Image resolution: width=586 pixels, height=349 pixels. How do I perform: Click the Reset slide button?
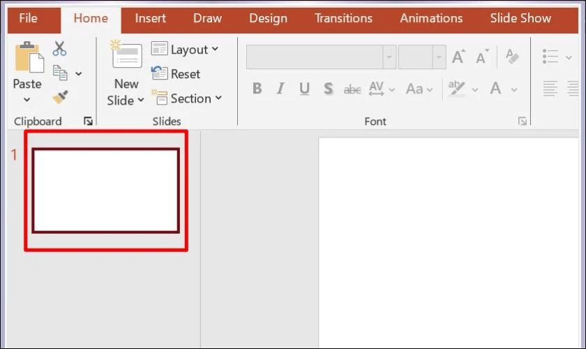176,74
